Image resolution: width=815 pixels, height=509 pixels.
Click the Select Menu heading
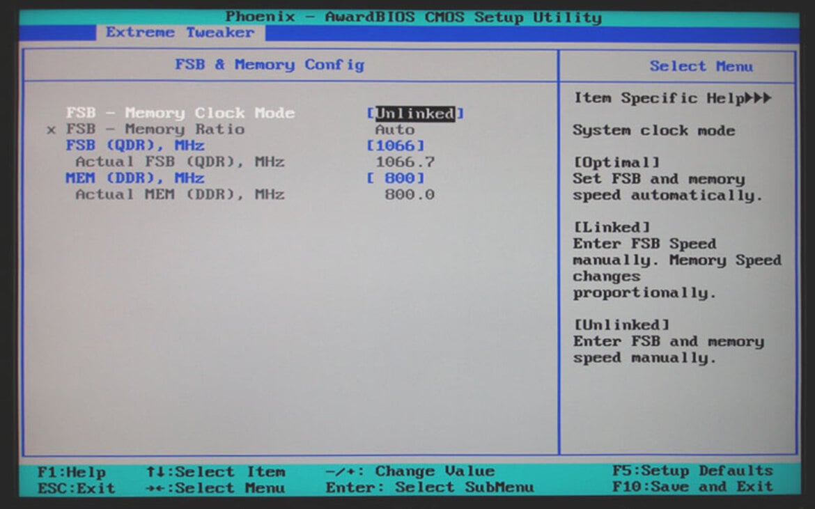click(x=701, y=66)
